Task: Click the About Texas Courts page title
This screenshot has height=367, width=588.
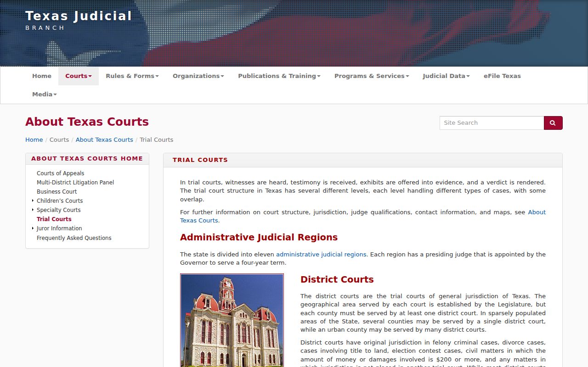Action: [x=87, y=122]
